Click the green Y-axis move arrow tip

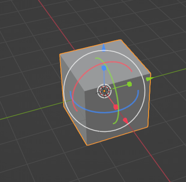(x=149, y=79)
